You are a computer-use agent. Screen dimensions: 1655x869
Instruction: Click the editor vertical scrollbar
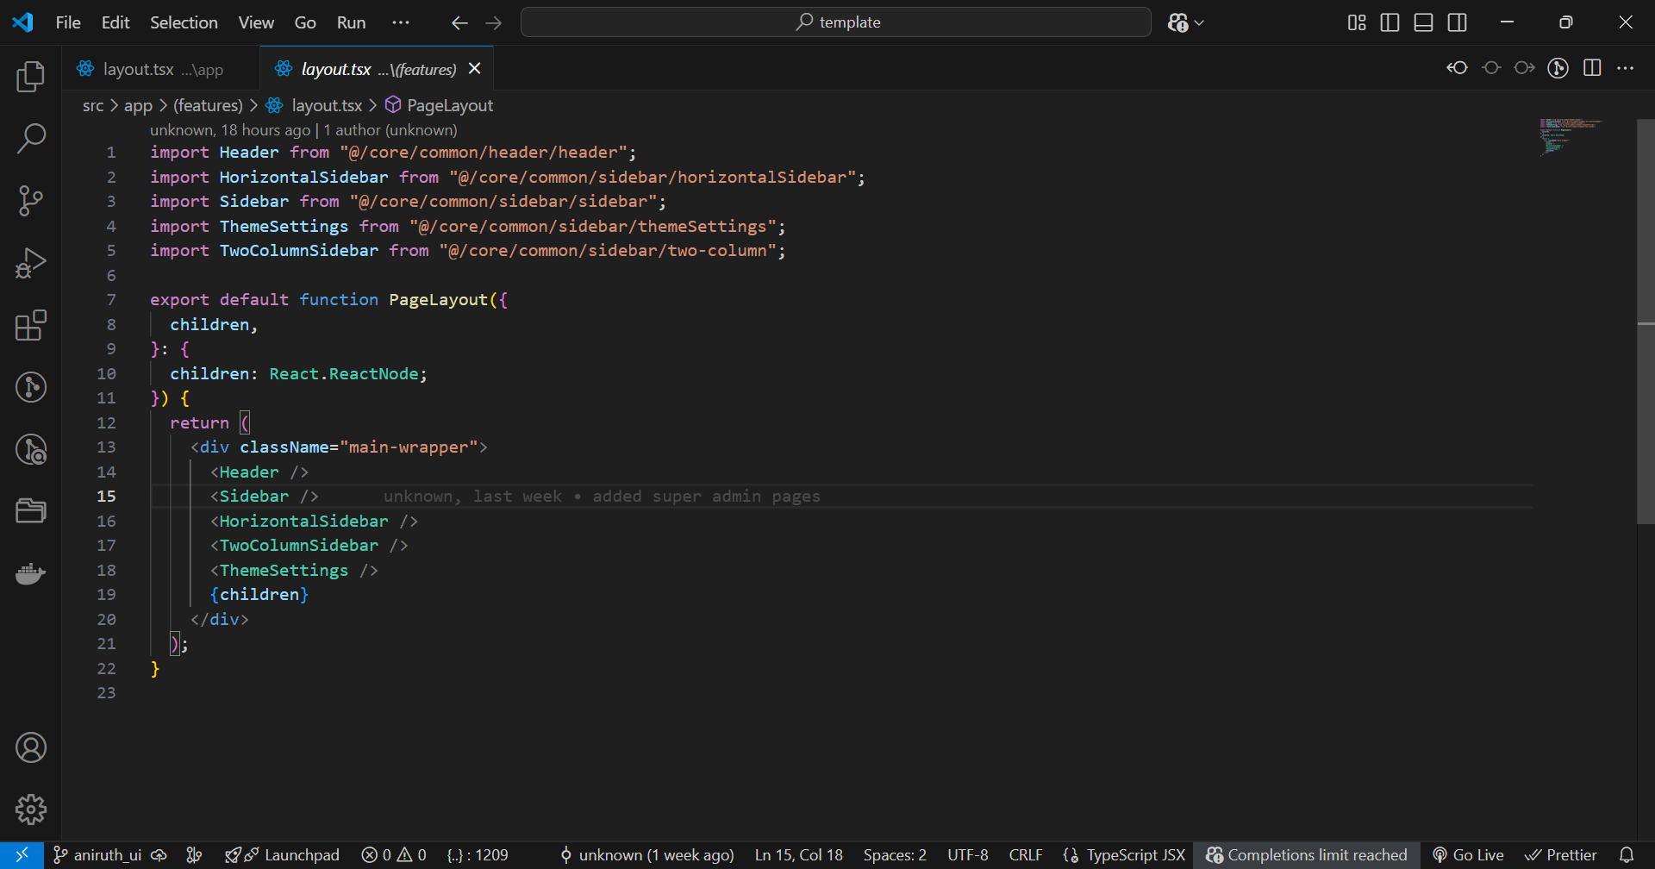[1645, 321]
